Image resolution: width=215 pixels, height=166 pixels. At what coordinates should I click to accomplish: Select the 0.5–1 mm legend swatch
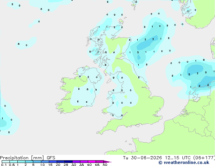(x=14, y=162)
